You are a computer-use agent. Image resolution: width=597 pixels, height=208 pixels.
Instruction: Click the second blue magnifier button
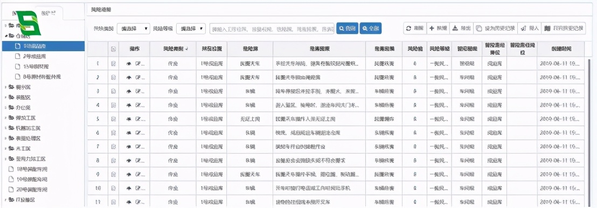pyautogui.click(x=371, y=28)
